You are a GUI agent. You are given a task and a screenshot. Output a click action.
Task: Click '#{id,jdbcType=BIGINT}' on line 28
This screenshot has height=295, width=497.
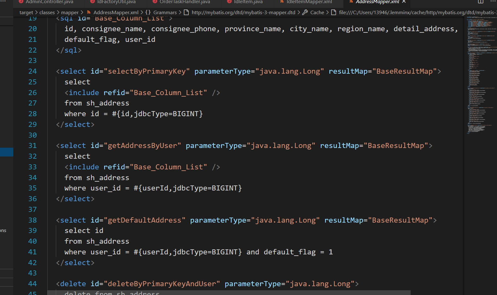(158, 114)
